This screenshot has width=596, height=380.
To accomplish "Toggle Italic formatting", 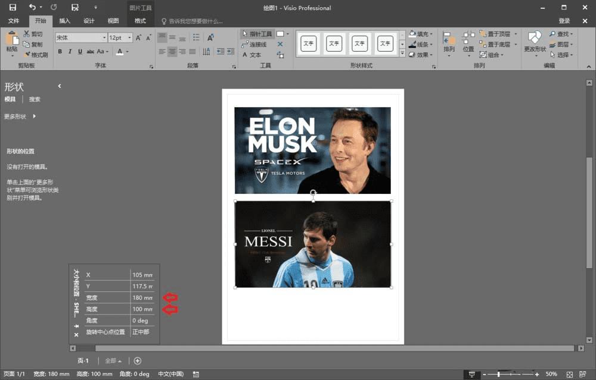I will coord(70,52).
